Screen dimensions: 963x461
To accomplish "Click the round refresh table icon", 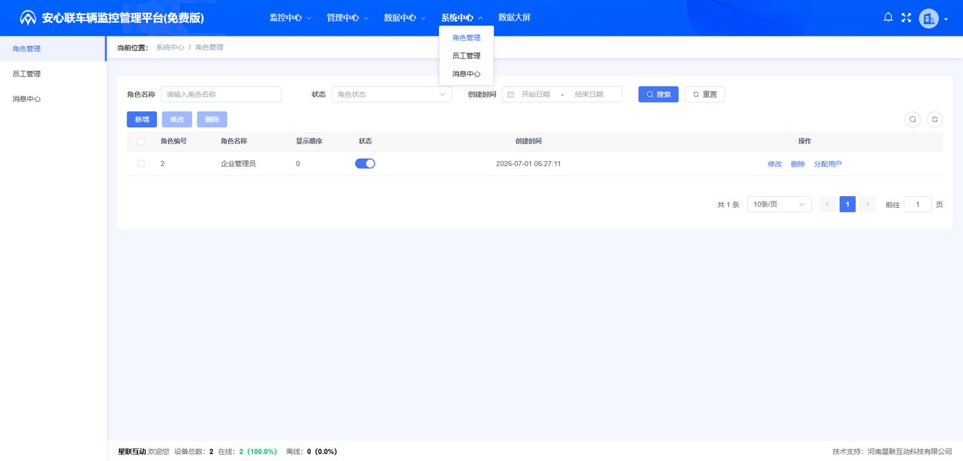I will pos(935,119).
